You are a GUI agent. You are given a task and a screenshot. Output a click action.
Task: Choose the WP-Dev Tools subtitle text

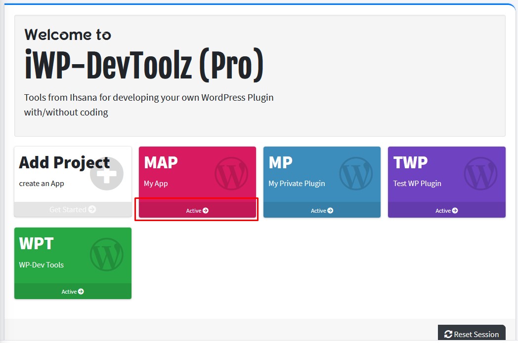[x=42, y=265]
